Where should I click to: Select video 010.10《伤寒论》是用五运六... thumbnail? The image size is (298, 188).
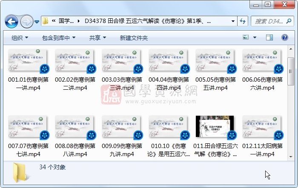click(x=169, y=127)
